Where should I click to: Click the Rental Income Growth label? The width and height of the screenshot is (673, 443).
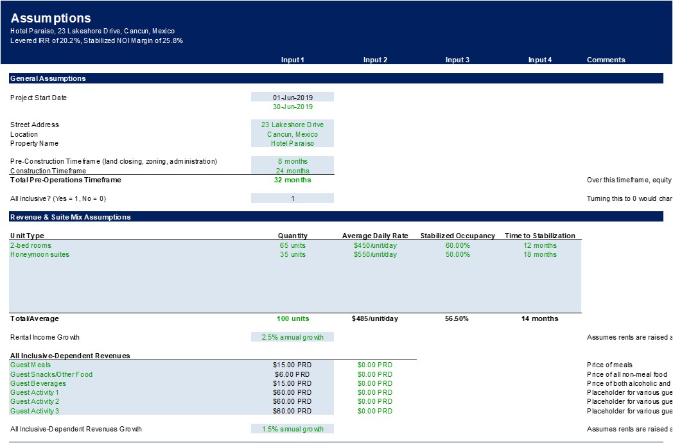[x=45, y=337]
